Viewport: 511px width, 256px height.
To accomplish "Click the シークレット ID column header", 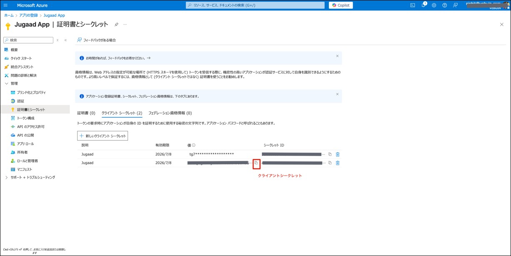I will (274, 145).
